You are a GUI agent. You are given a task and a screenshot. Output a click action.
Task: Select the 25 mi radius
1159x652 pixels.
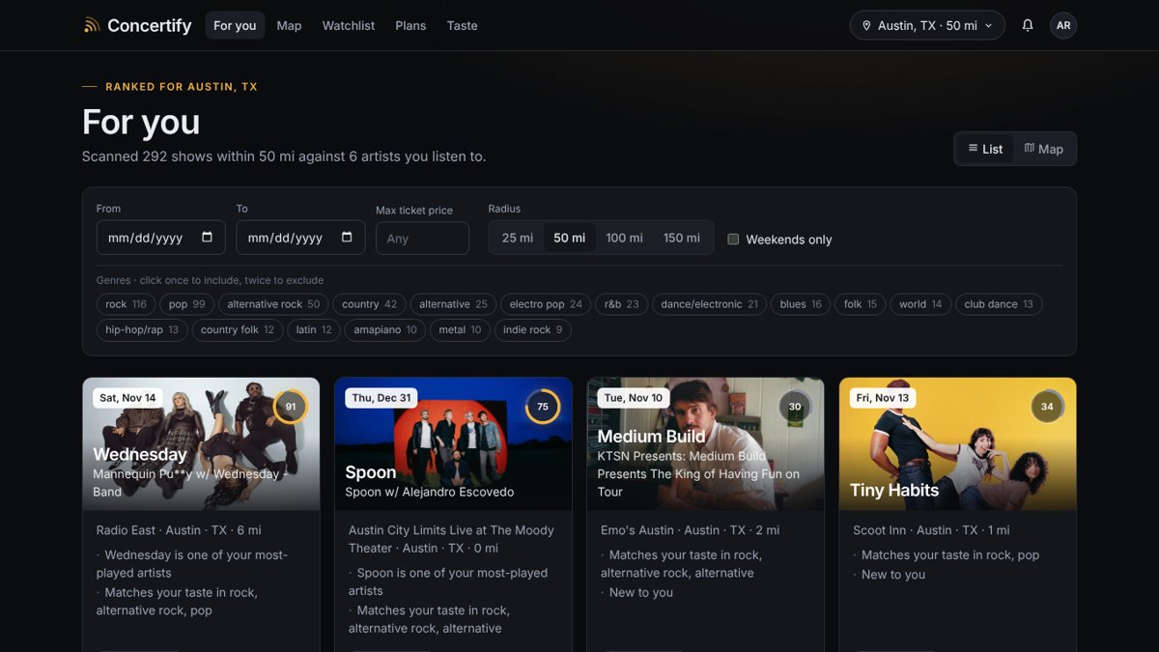tap(518, 238)
